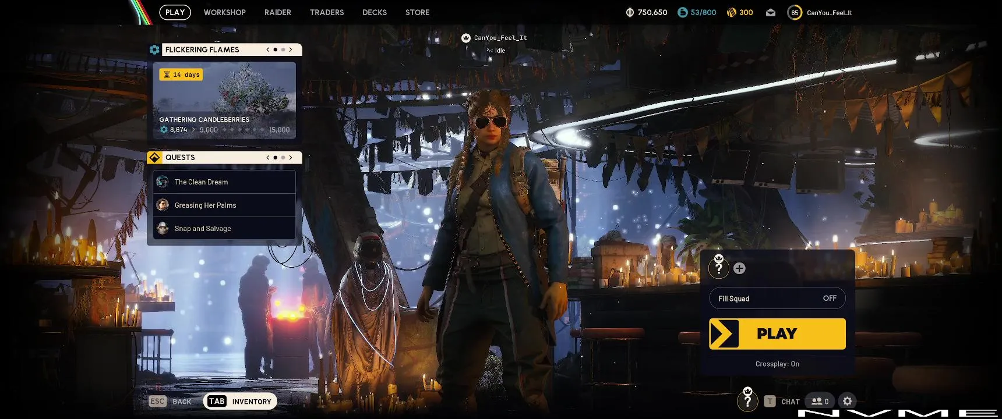1002x419 pixels.
Task: Click the BACK button label
Action: point(182,402)
